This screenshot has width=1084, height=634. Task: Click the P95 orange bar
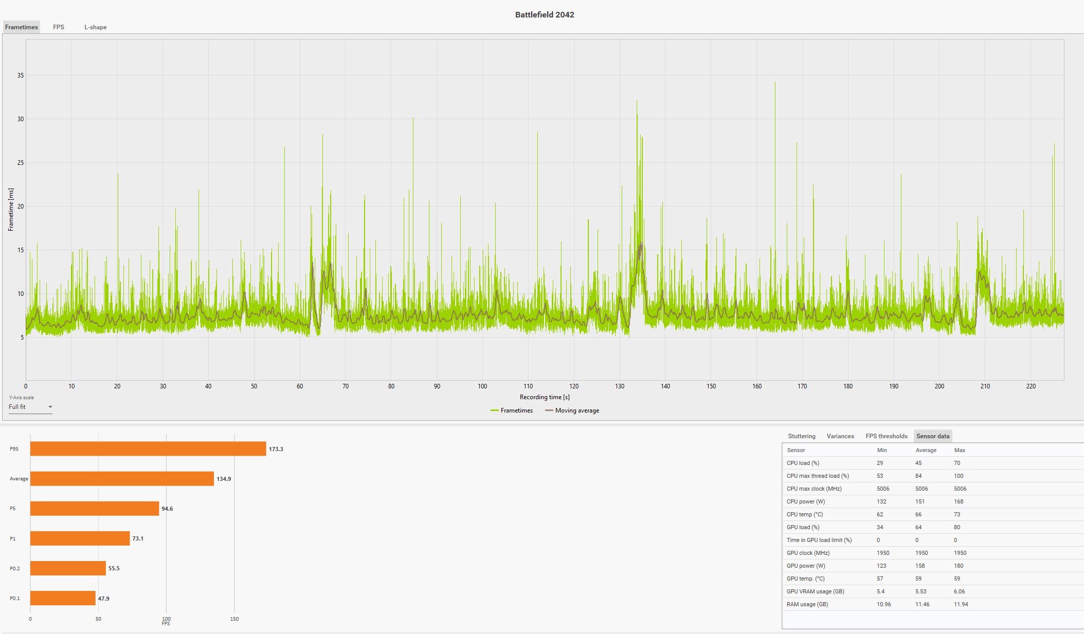point(148,449)
